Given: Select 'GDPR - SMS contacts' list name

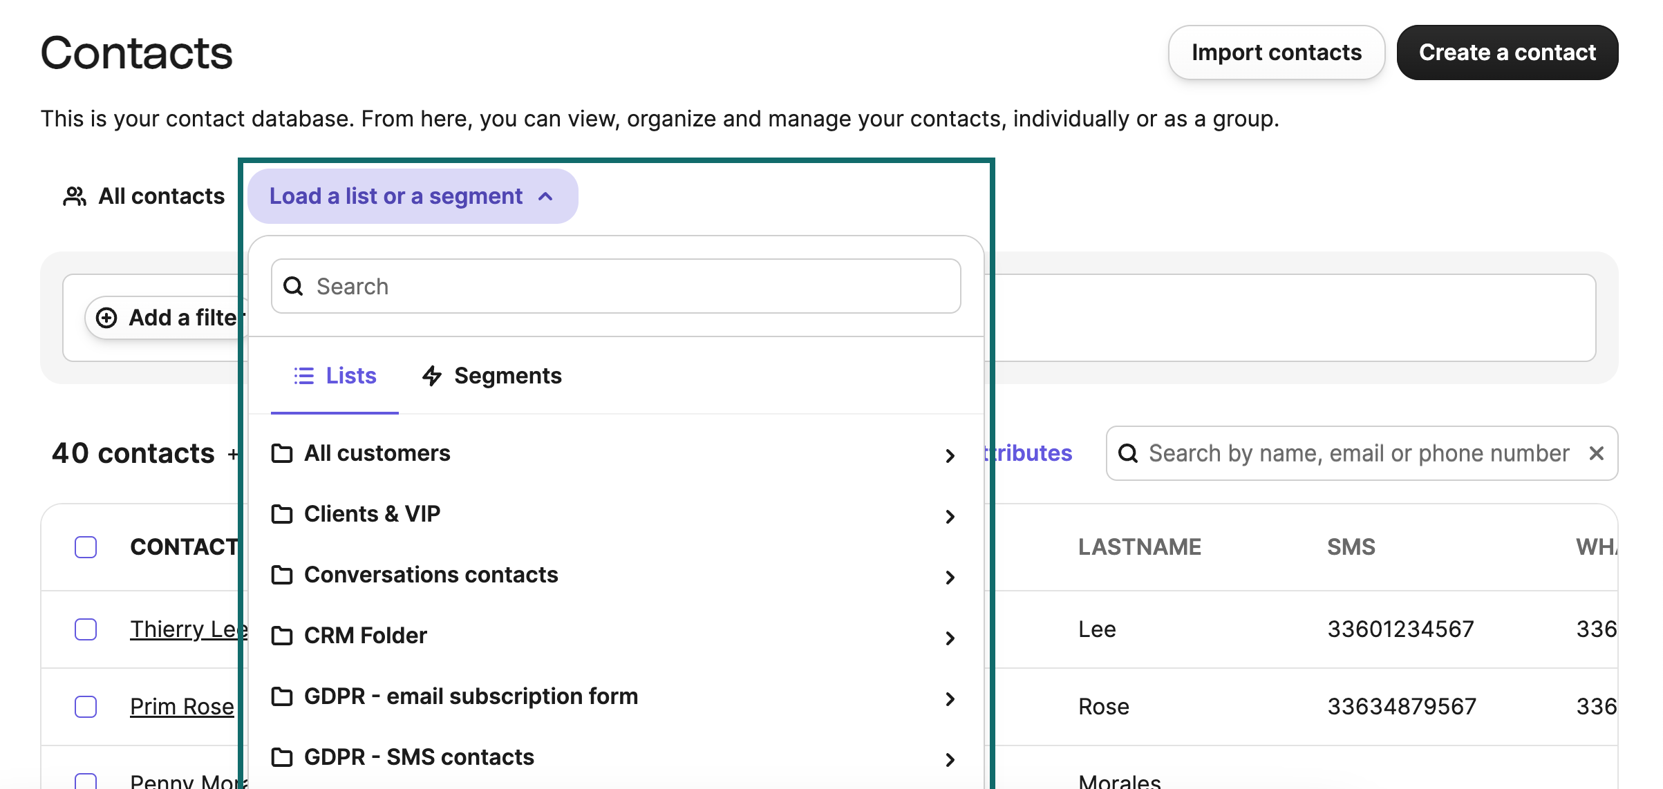Looking at the screenshot, I should click(419, 757).
